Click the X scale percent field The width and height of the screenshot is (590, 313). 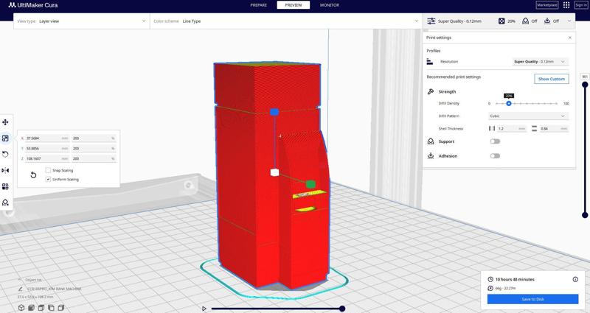[x=94, y=138]
